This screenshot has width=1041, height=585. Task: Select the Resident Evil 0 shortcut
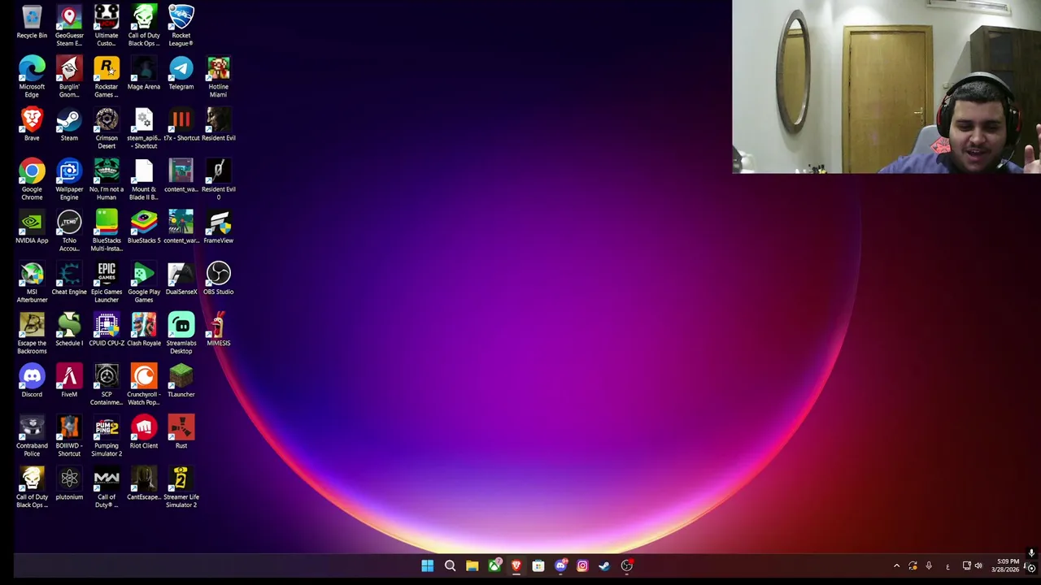tap(218, 179)
